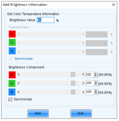Click the Exit button
Image resolution: width=119 pixels, height=121 pixels.
[x=81, y=113]
